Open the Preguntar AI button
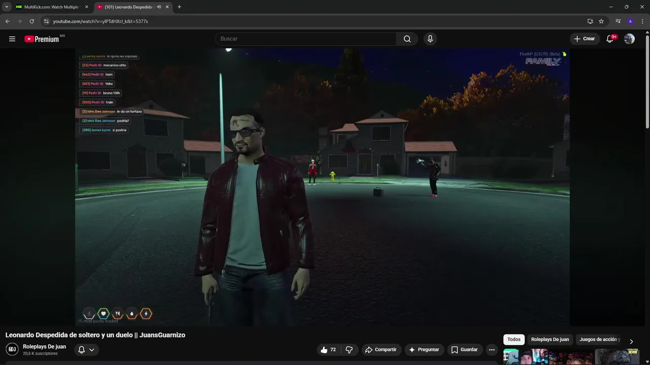 tap(424, 350)
